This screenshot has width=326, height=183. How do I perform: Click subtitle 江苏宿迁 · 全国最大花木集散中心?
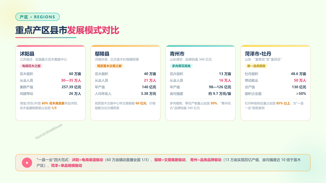(43, 59)
